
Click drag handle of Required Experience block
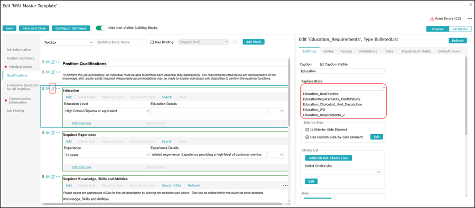point(43,133)
